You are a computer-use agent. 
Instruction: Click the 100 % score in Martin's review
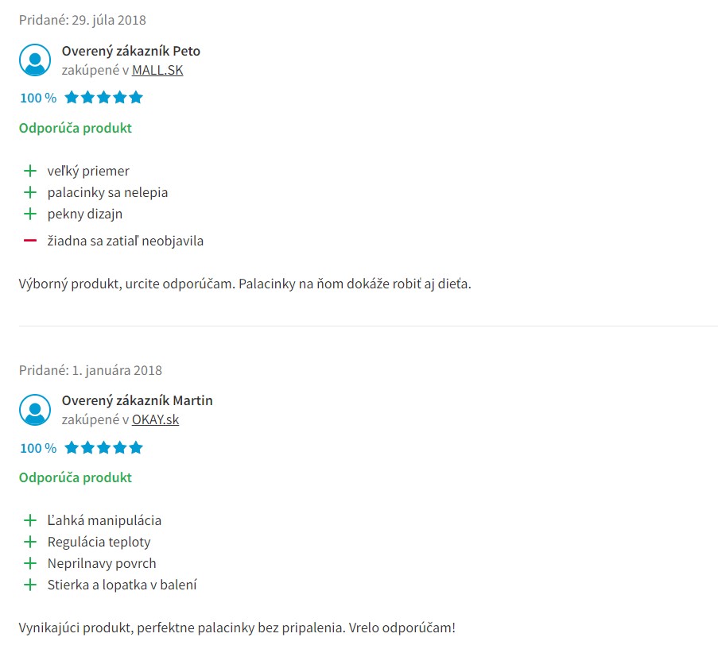pos(38,448)
